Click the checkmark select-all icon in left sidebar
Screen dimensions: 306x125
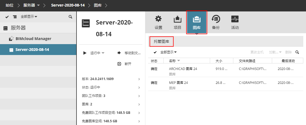click(7, 17)
